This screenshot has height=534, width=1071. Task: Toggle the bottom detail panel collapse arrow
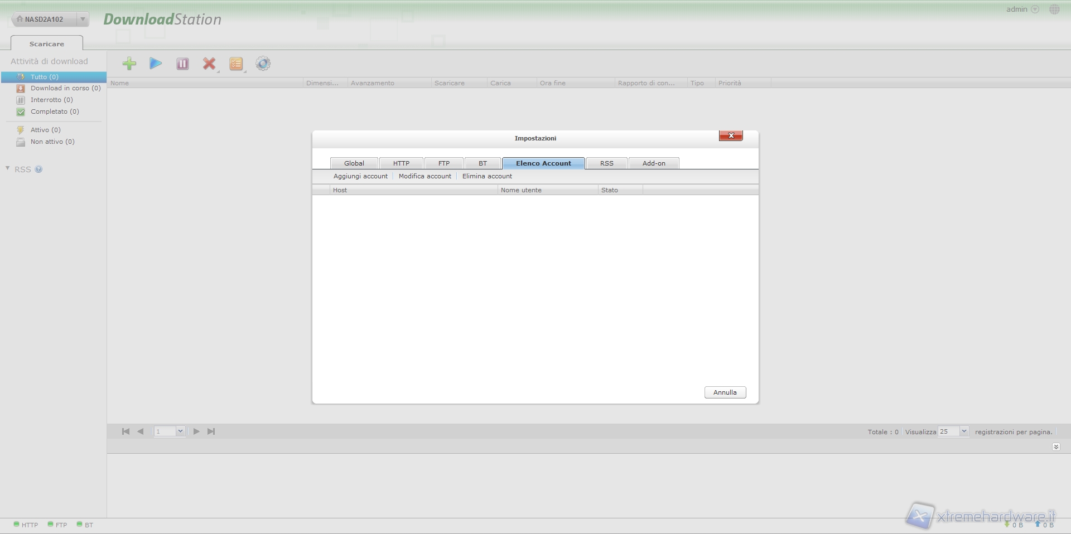[x=1055, y=447]
